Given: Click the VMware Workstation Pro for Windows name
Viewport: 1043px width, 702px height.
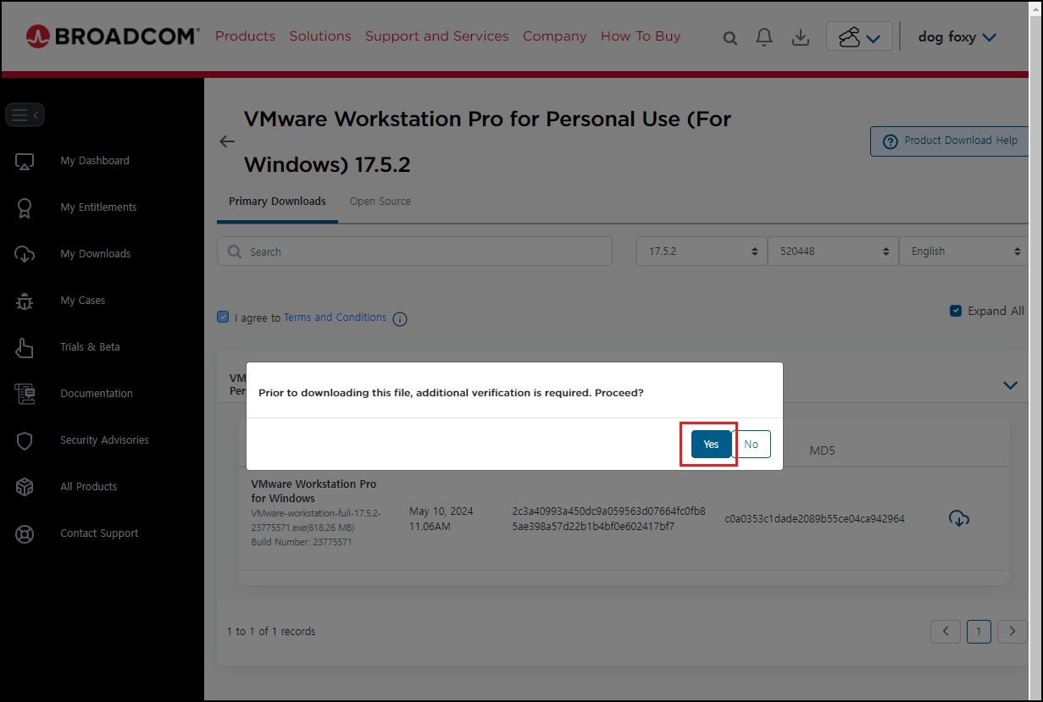Looking at the screenshot, I should pyautogui.click(x=313, y=491).
